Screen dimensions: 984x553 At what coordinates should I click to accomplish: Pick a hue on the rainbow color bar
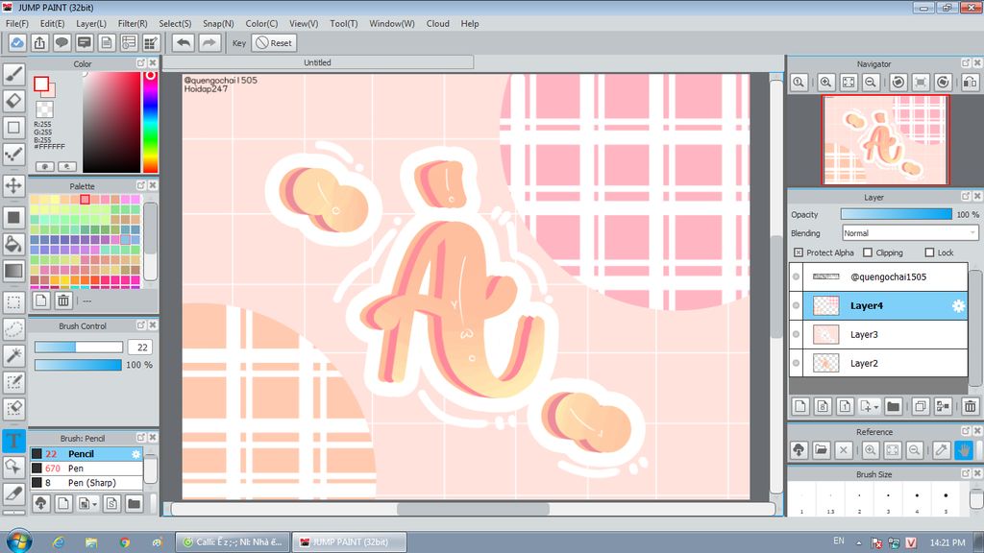tap(151, 122)
